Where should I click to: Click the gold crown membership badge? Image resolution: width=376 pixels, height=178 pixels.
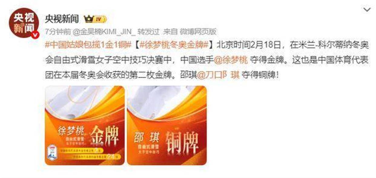88,20
